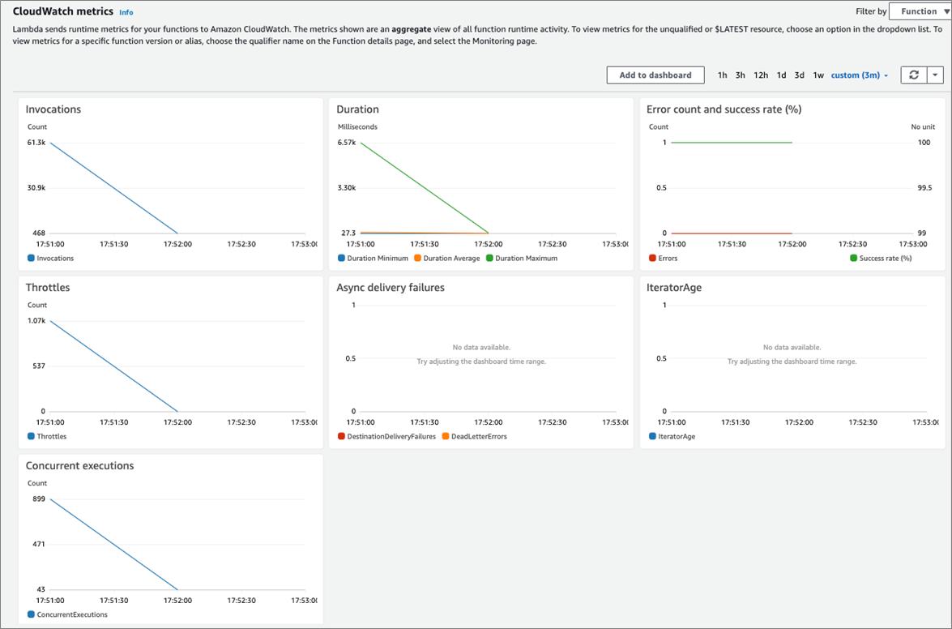The width and height of the screenshot is (952, 629).
Task: Toggle the Duration Minimum legend swatch
Action: point(342,259)
